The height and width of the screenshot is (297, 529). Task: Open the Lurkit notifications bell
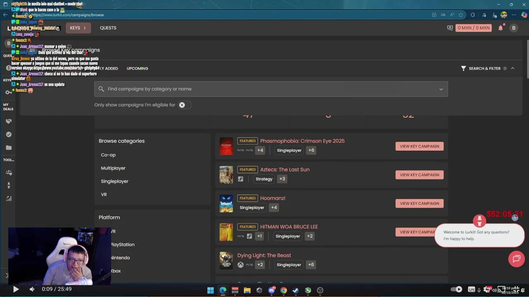(500, 28)
